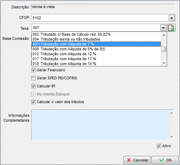Select 002 Tributado c/ Base de Cálculo

[x=96, y=34]
